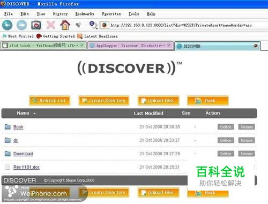The image size is (268, 204).
Task: Click the browser Forward arrow
Action: 21,25
